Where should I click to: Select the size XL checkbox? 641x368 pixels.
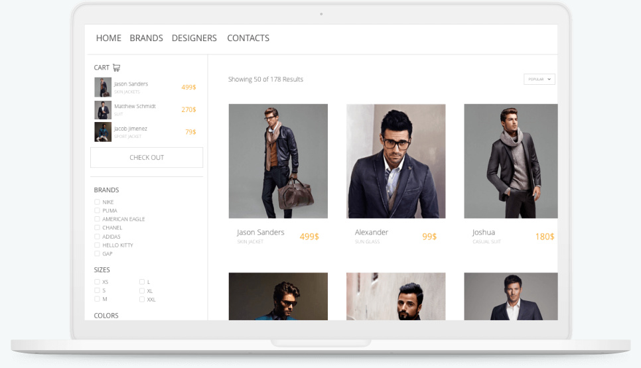[x=142, y=291]
